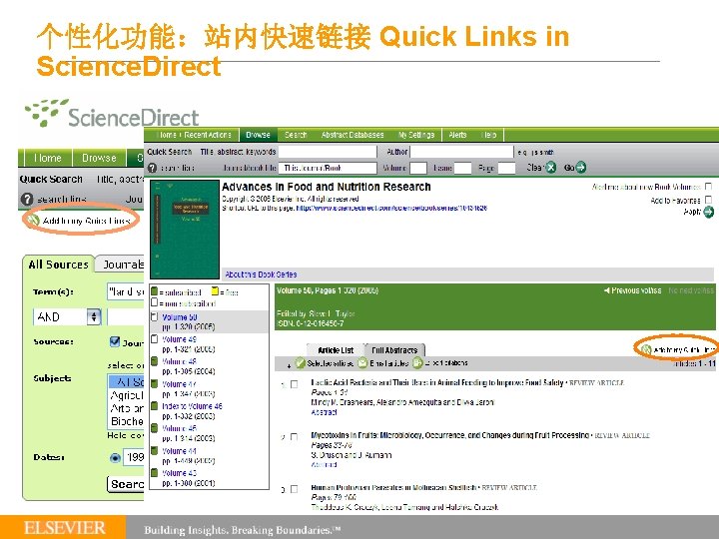The height and width of the screenshot is (539, 719).
Task: Toggle the Sources Journals checkbox in back window
Action: 115,341
